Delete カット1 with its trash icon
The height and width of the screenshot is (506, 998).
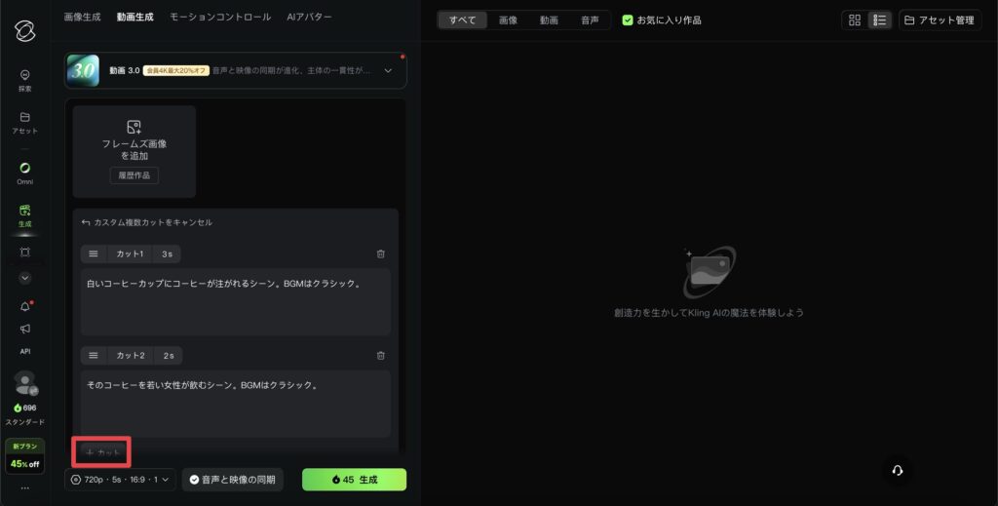pyautogui.click(x=381, y=253)
